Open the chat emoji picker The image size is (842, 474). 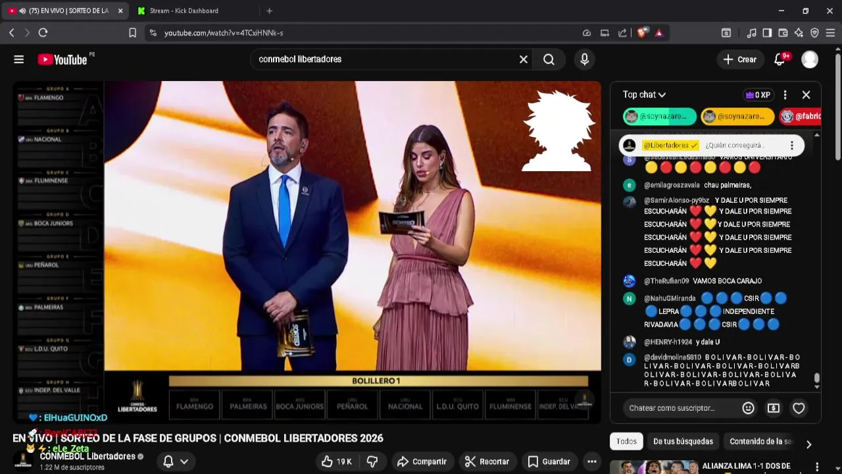click(748, 408)
